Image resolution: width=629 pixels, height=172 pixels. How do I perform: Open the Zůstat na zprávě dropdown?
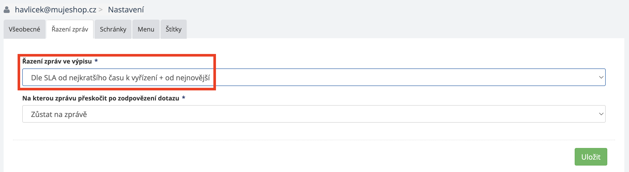coord(310,114)
